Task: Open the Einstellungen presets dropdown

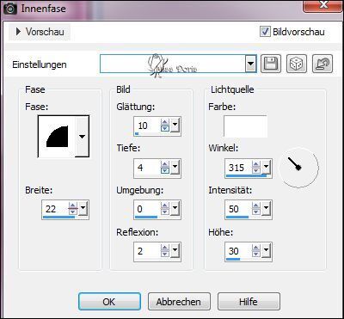Action: tap(251, 64)
